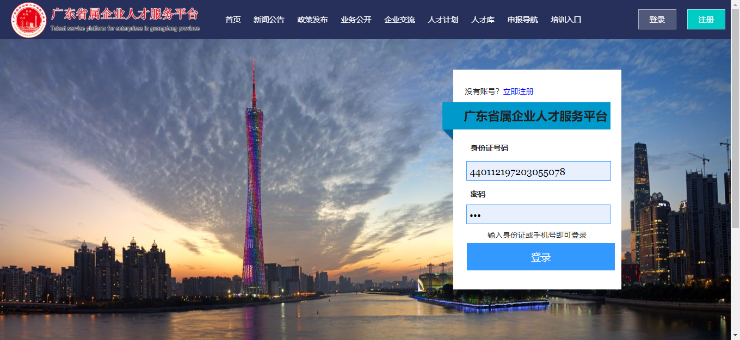740x340 pixels.
Task: Click the vertical page scrollbar thumb
Action: (735, 119)
